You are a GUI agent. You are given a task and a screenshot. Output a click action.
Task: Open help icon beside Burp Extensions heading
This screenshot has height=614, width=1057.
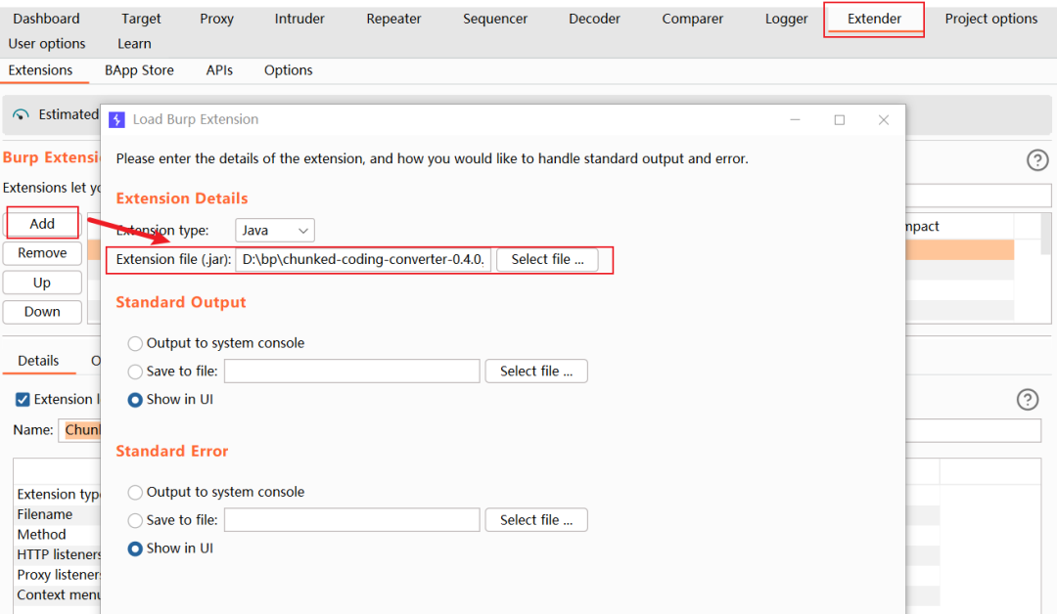coord(1036,160)
